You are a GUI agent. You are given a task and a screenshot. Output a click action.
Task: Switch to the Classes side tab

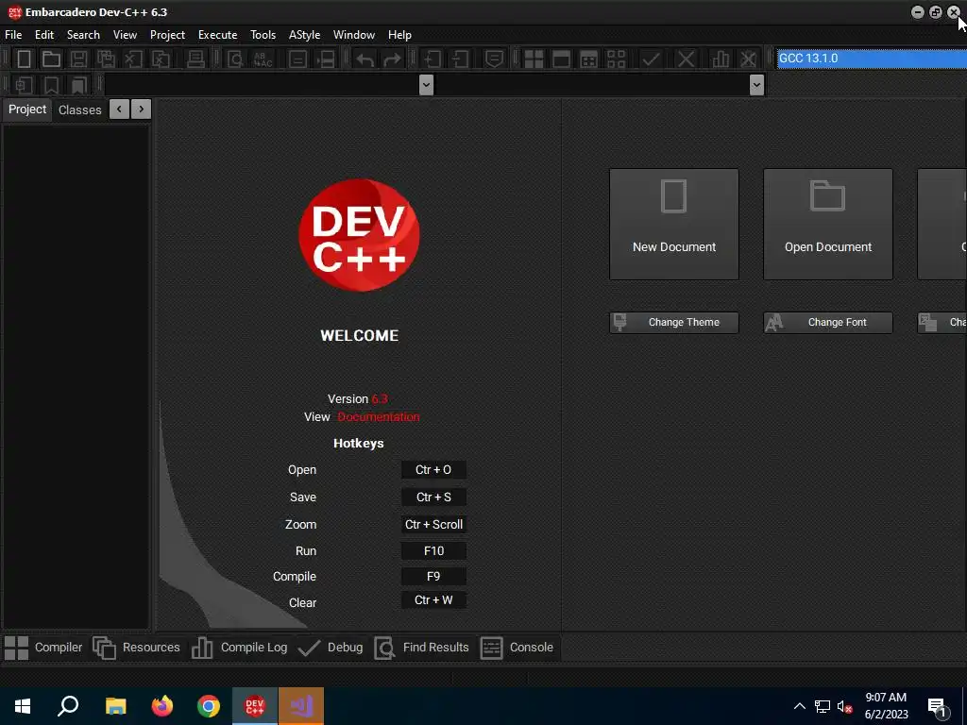tap(79, 110)
